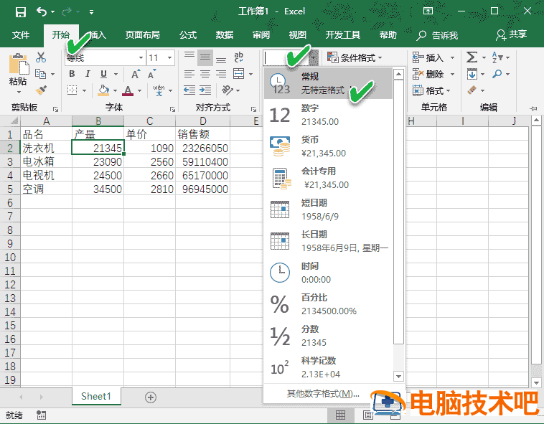The width and height of the screenshot is (544, 424).
Task: Select cell D5 containing 96945000
Action: (202, 189)
